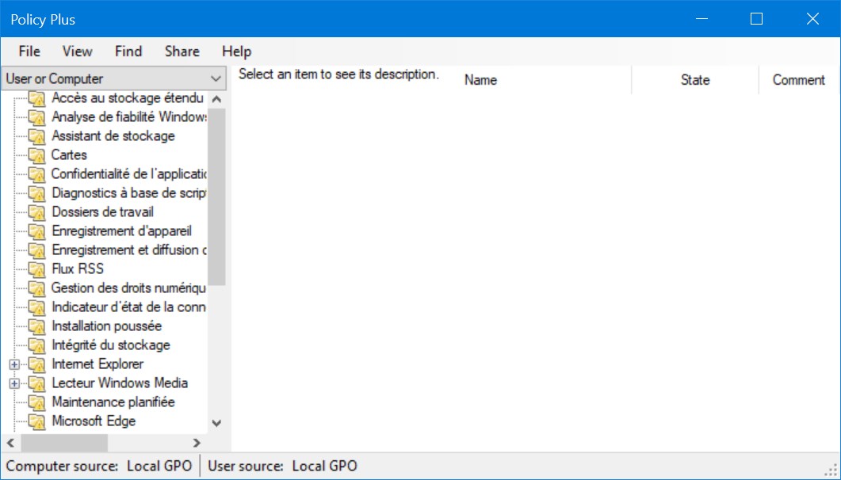Open the File menu
This screenshot has height=480, width=841.
pyautogui.click(x=29, y=51)
